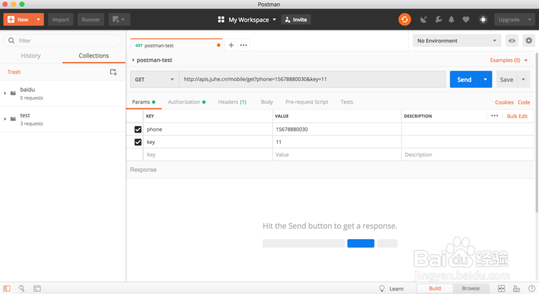Open the Save button dropdown arrow

[523, 79]
